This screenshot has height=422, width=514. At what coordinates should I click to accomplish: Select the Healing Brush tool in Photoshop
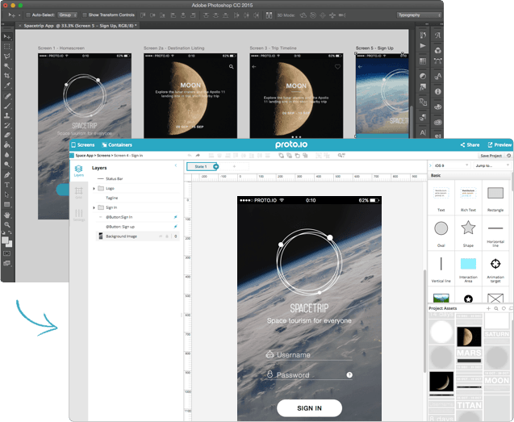pyautogui.click(x=7, y=96)
